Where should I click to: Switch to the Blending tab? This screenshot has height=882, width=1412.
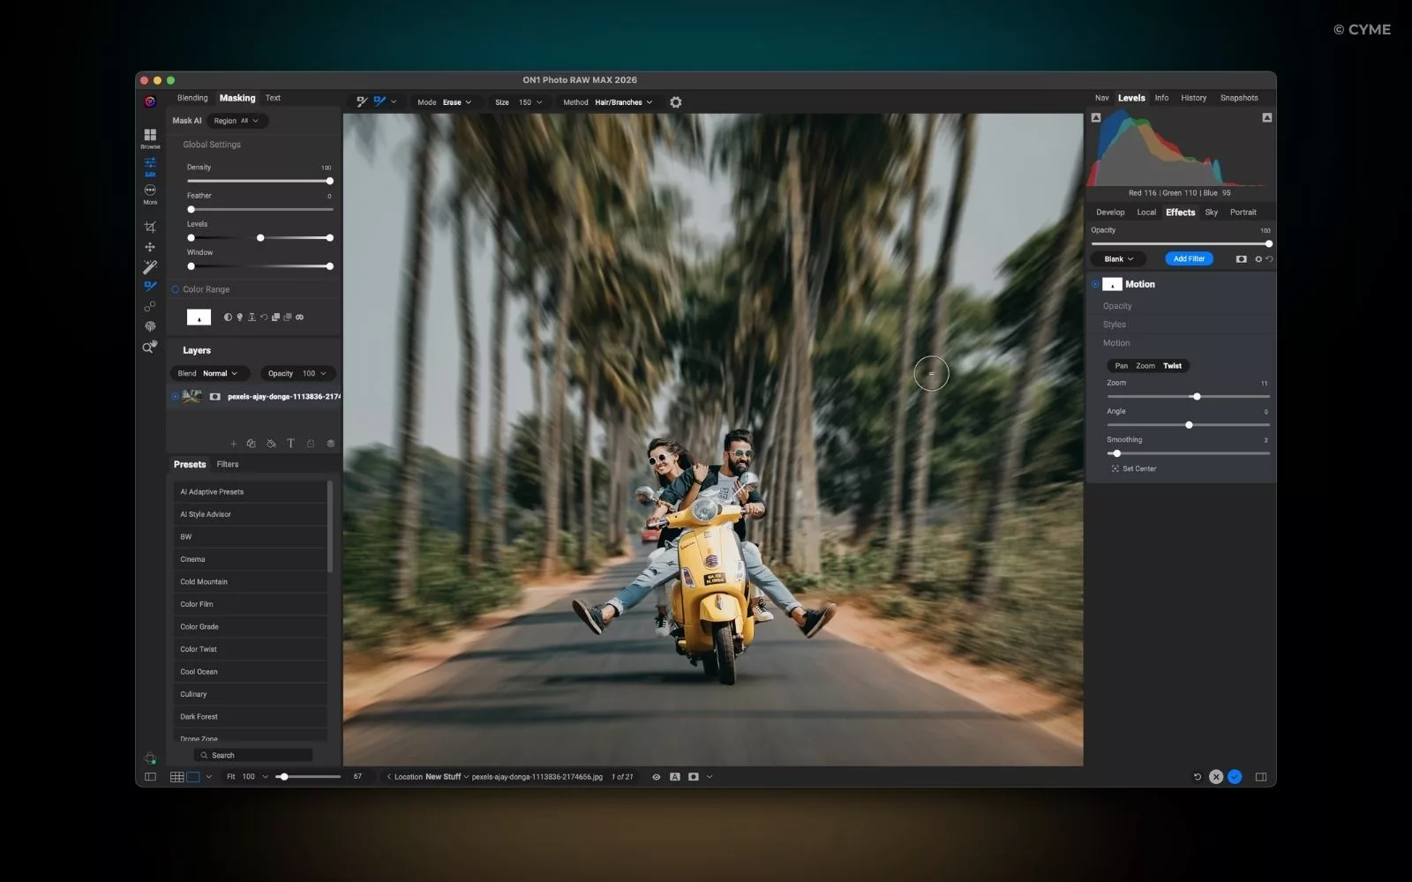pos(192,98)
